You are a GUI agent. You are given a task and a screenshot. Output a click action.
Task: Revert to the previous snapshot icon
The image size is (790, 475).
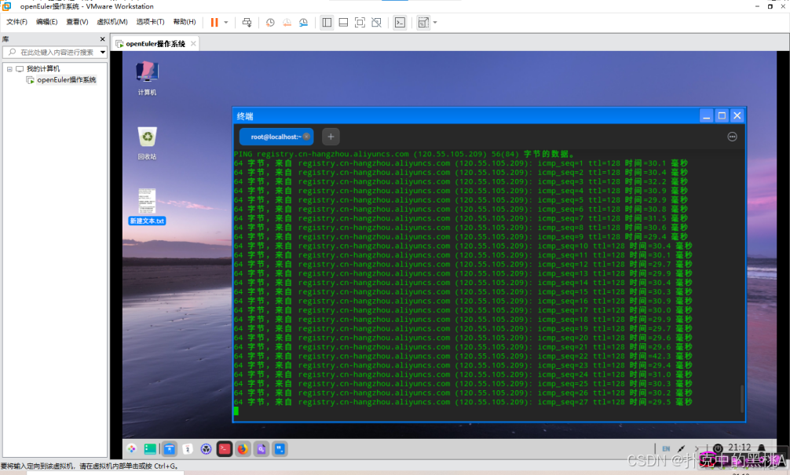pyautogui.click(x=287, y=22)
